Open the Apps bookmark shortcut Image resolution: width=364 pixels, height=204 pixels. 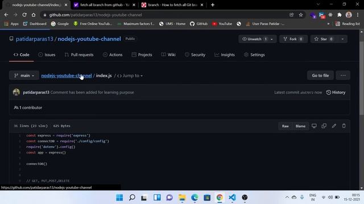pos(11,24)
